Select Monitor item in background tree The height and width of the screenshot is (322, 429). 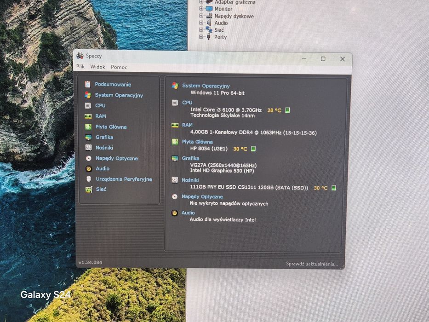[x=223, y=9]
